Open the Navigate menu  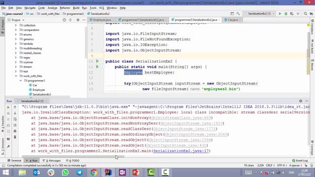pyautogui.click(x=30, y=8)
